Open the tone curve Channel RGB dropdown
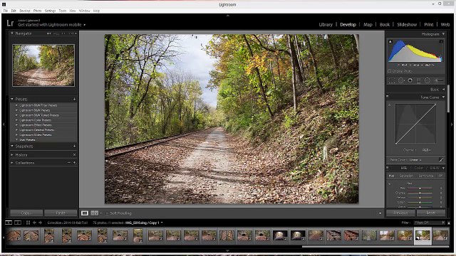This screenshot has width=456, height=256. pyautogui.click(x=427, y=150)
